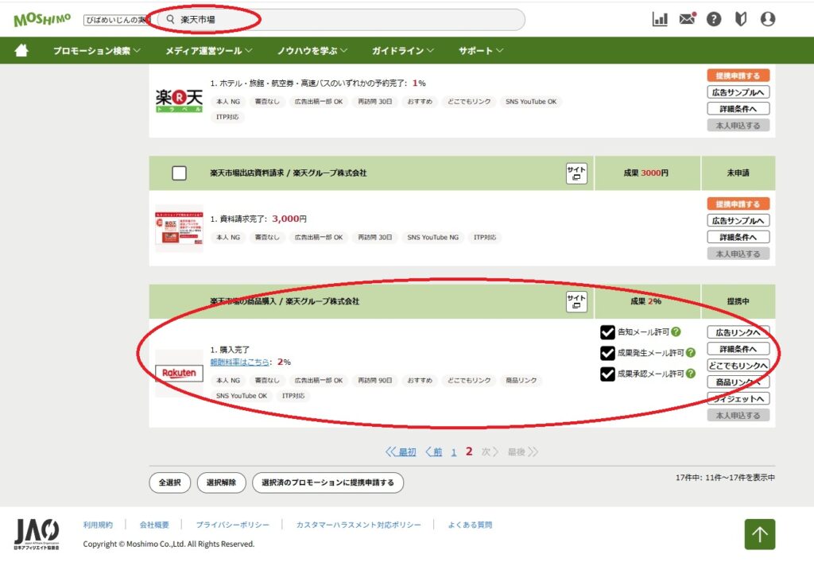814x562 pixels.
Task: Click 楽天市場の商品購入 / 楽天グループ株式会社 title
Action: [285, 301]
